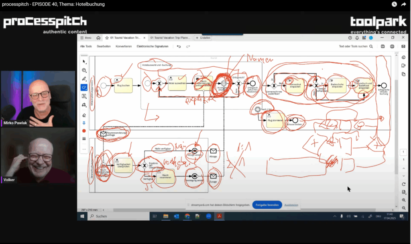Image resolution: width=411 pixels, height=244 pixels.
Task: Switch to second Tourist Vacation Trip Plann tab
Action: point(169,38)
